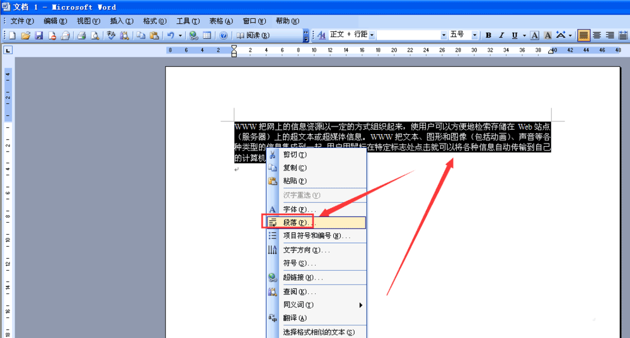Open 段落(P)... paragraph dialog
This screenshot has width=630, height=338.
tap(317, 222)
